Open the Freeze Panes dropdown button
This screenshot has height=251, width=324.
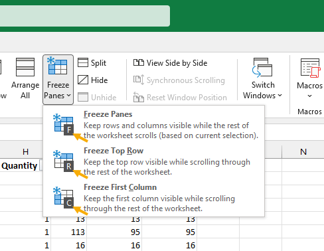click(58, 80)
